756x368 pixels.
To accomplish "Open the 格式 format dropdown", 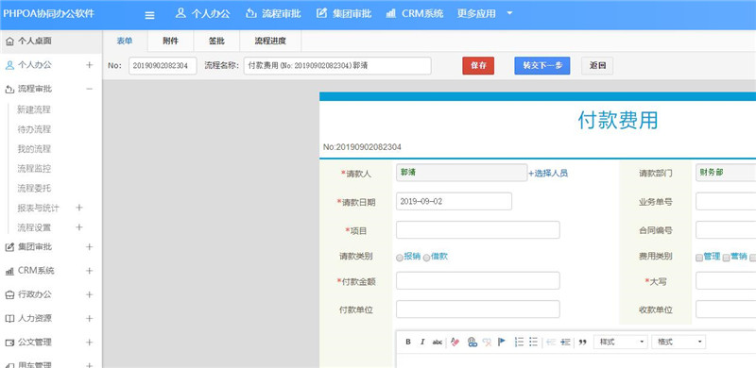I will point(679,342).
